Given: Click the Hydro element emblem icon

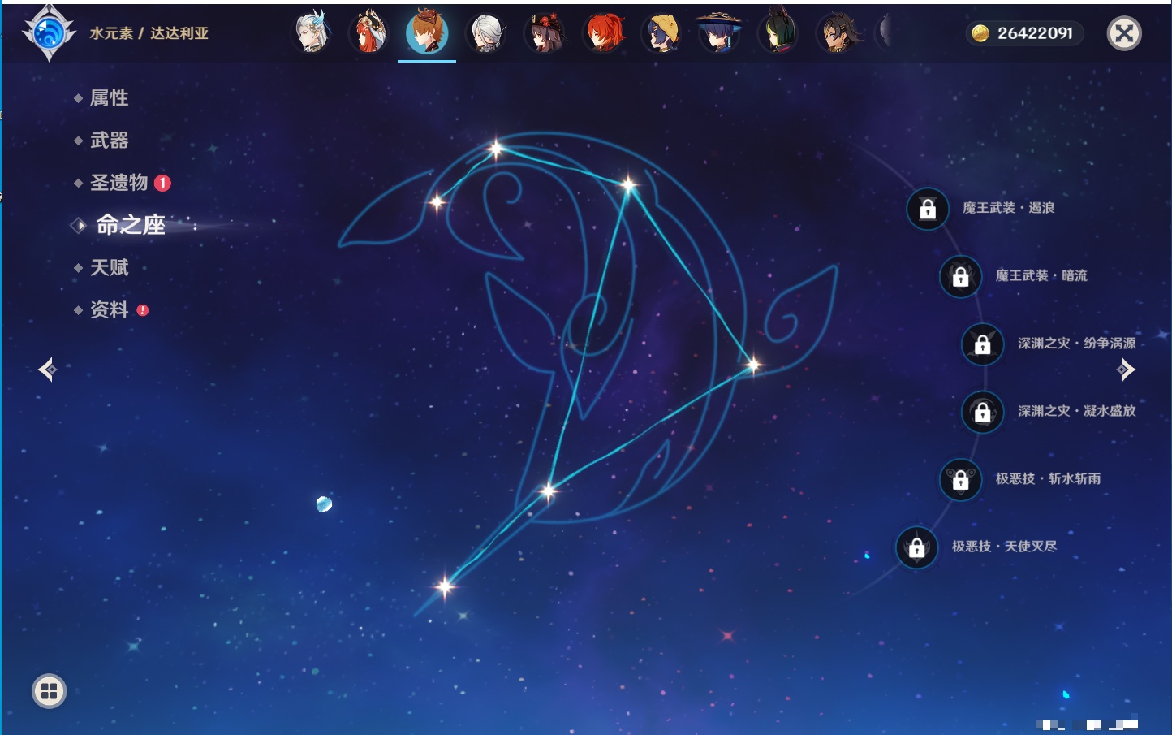Looking at the screenshot, I should tap(49, 33).
